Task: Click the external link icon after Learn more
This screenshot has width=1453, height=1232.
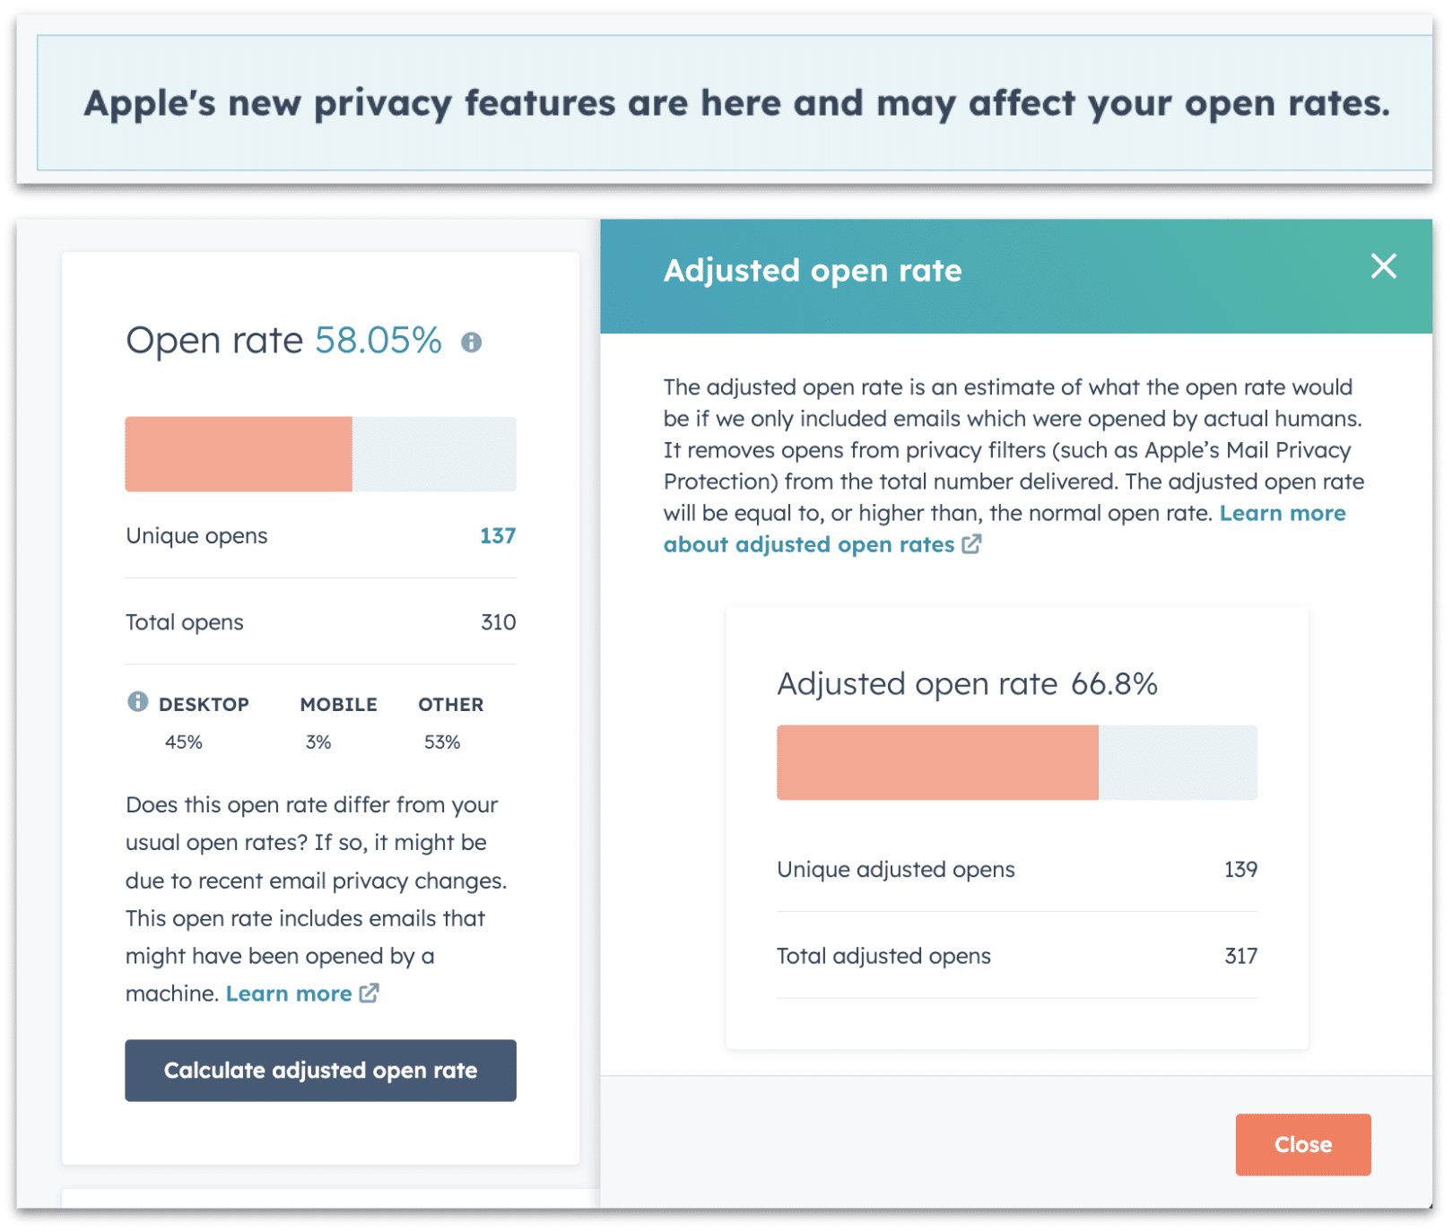Action: [x=369, y=993]
